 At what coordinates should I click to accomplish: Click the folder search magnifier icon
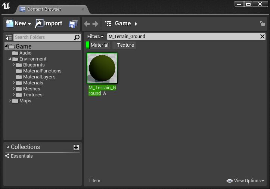point(77,37)
